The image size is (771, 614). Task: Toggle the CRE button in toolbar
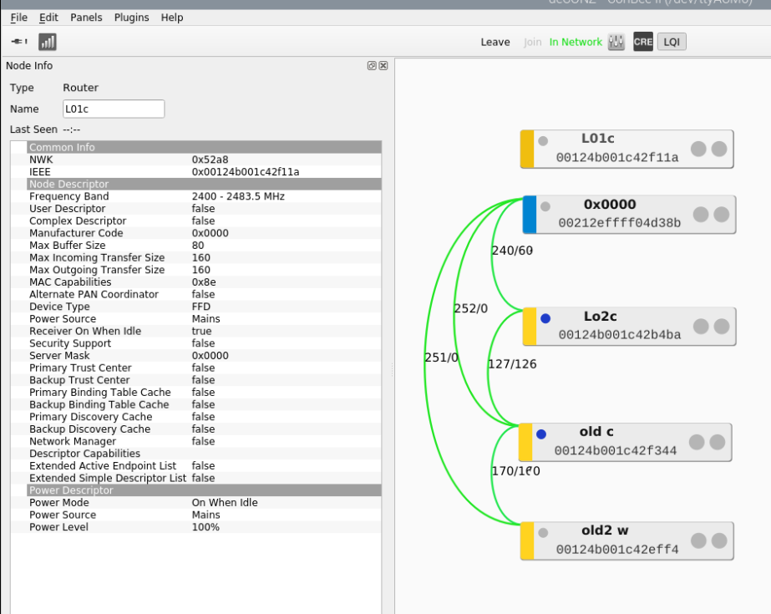coord(642,42)
